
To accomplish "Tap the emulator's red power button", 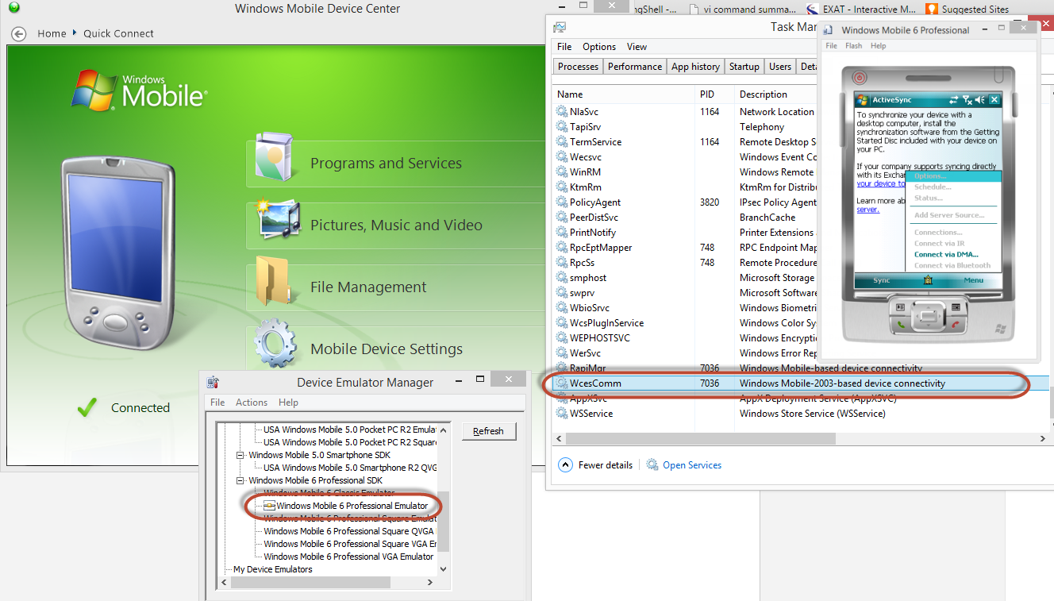I will point(859,78).
